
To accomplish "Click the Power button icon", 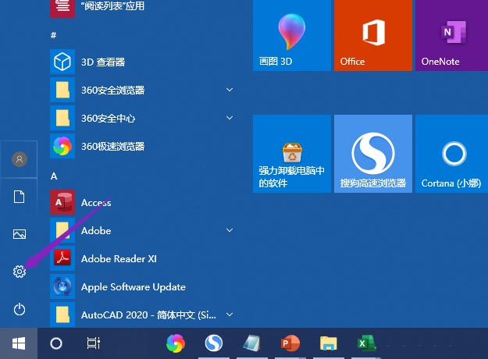I will (x=20, y=309).
